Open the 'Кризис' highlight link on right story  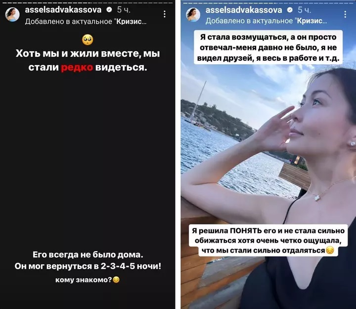click(312, 21)
